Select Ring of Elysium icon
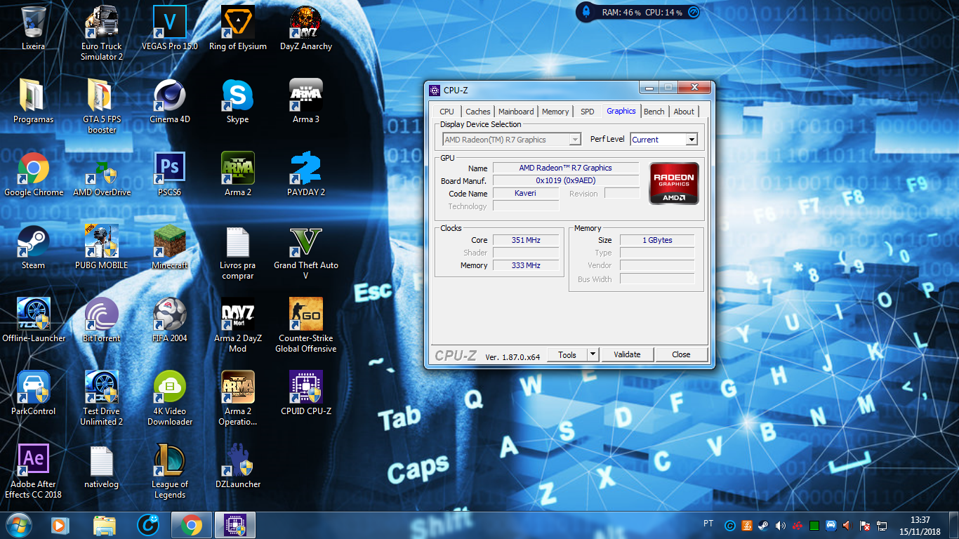 tap(238, 28)
